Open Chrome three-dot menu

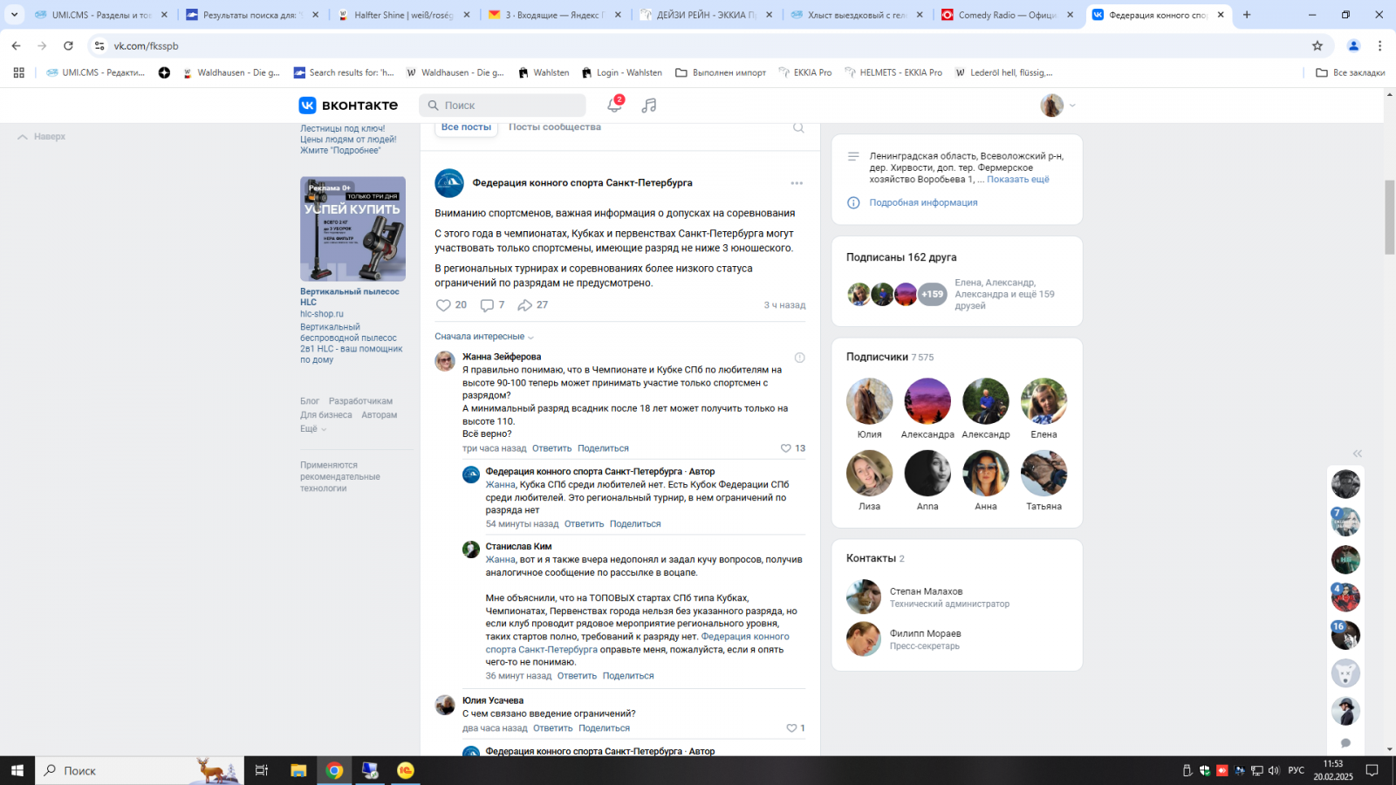pos(1379,45)
